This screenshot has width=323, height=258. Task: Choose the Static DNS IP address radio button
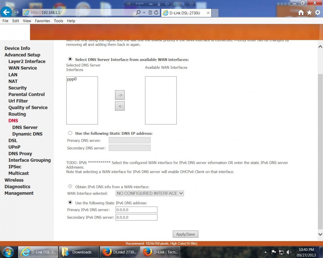coord(70,133)
